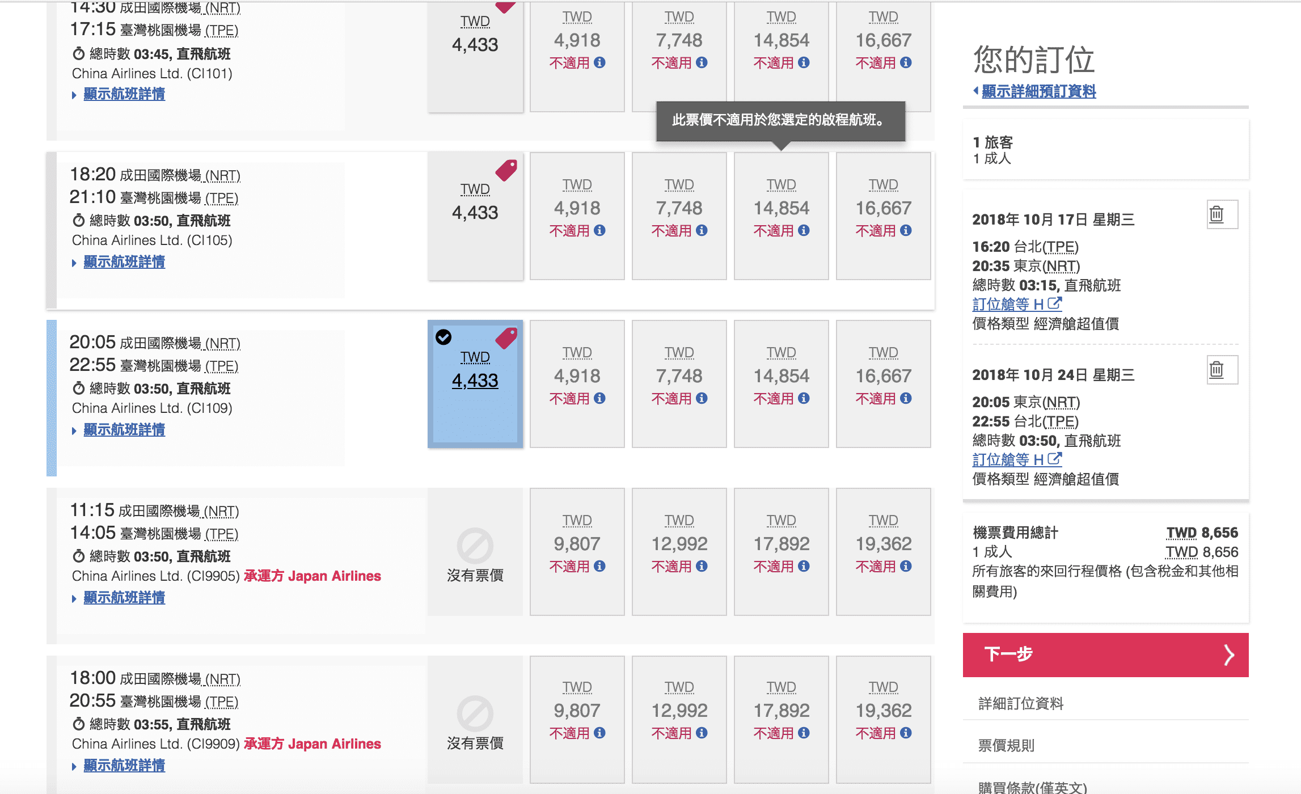Click info icon beside 17,892 fare on CI9909 row
Screen dimensions: 1301x794
click(x=804, y=733)
